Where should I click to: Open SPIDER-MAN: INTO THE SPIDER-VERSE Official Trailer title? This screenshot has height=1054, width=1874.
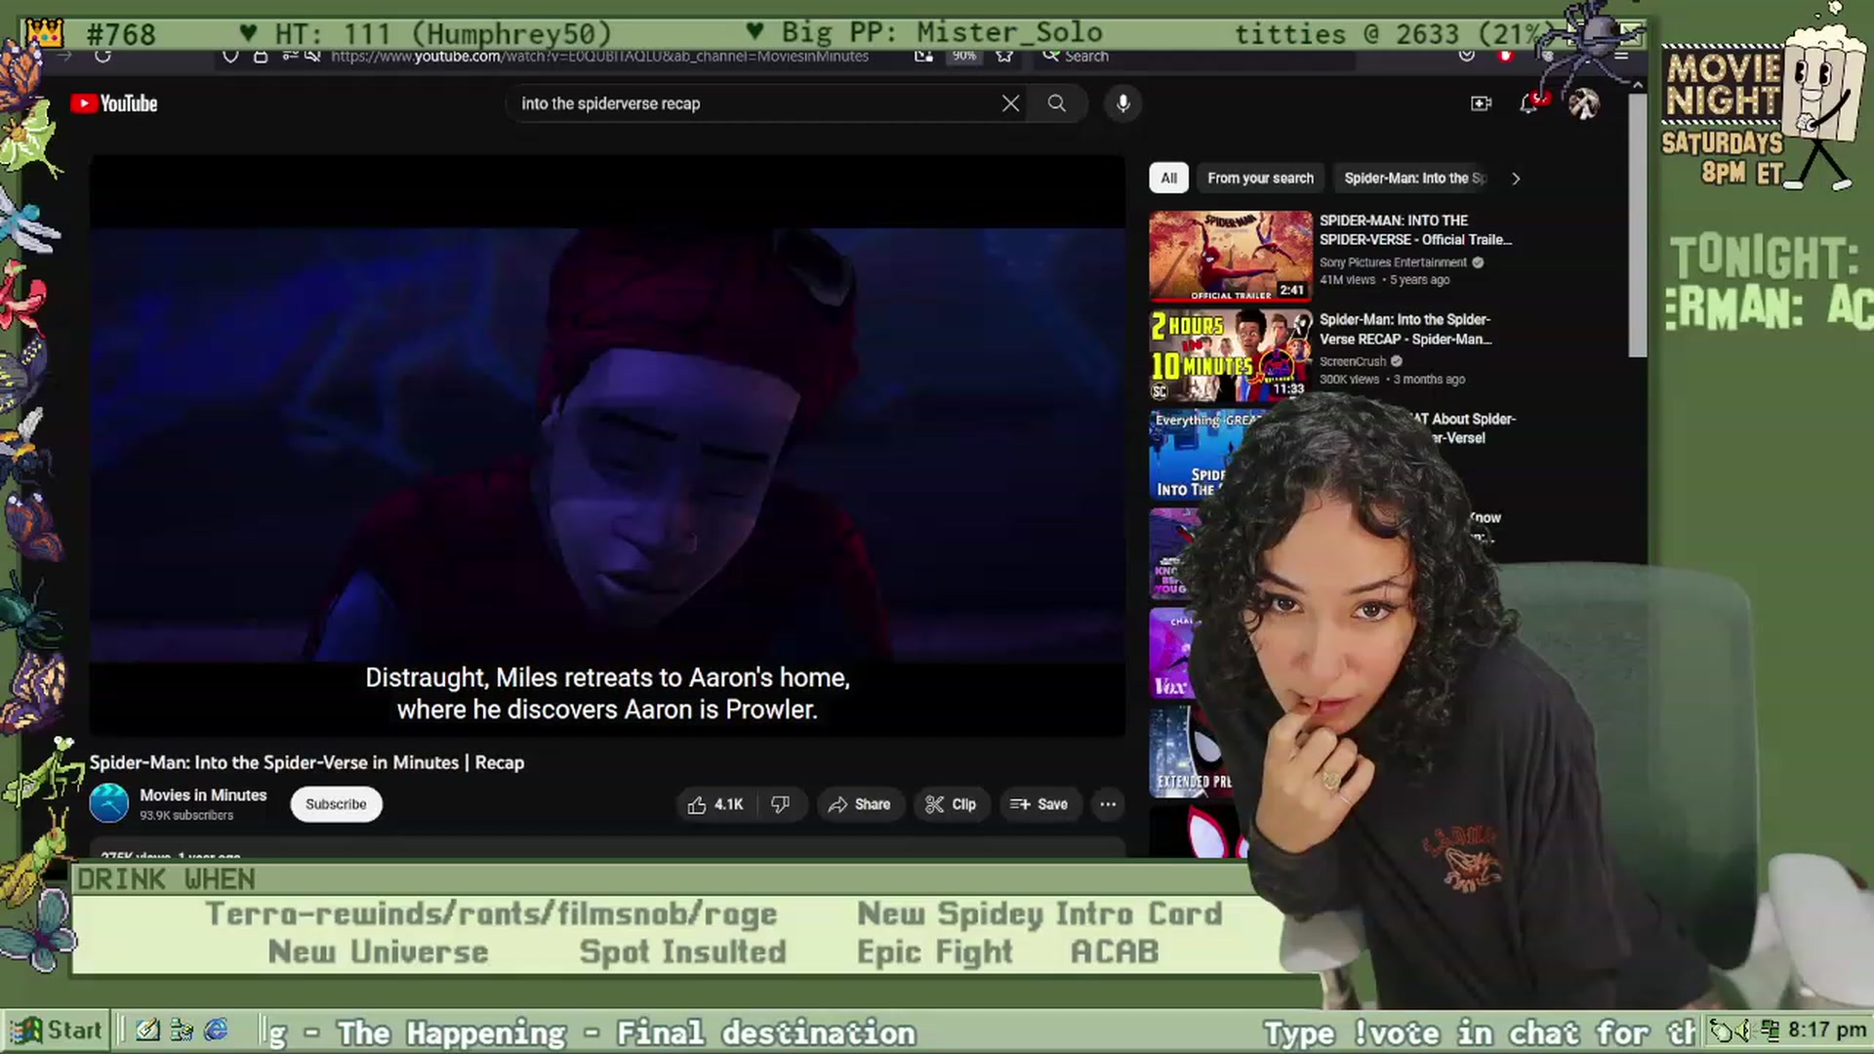tap(1415, 230)
